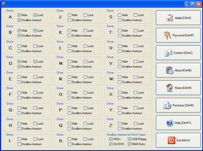
Task: Click the Purchase clock document icon
Action: [x=167, y=105]
